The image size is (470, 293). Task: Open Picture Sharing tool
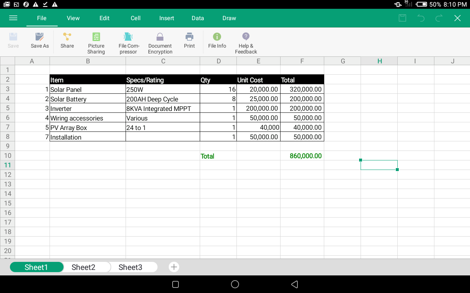tap(96, 37)
